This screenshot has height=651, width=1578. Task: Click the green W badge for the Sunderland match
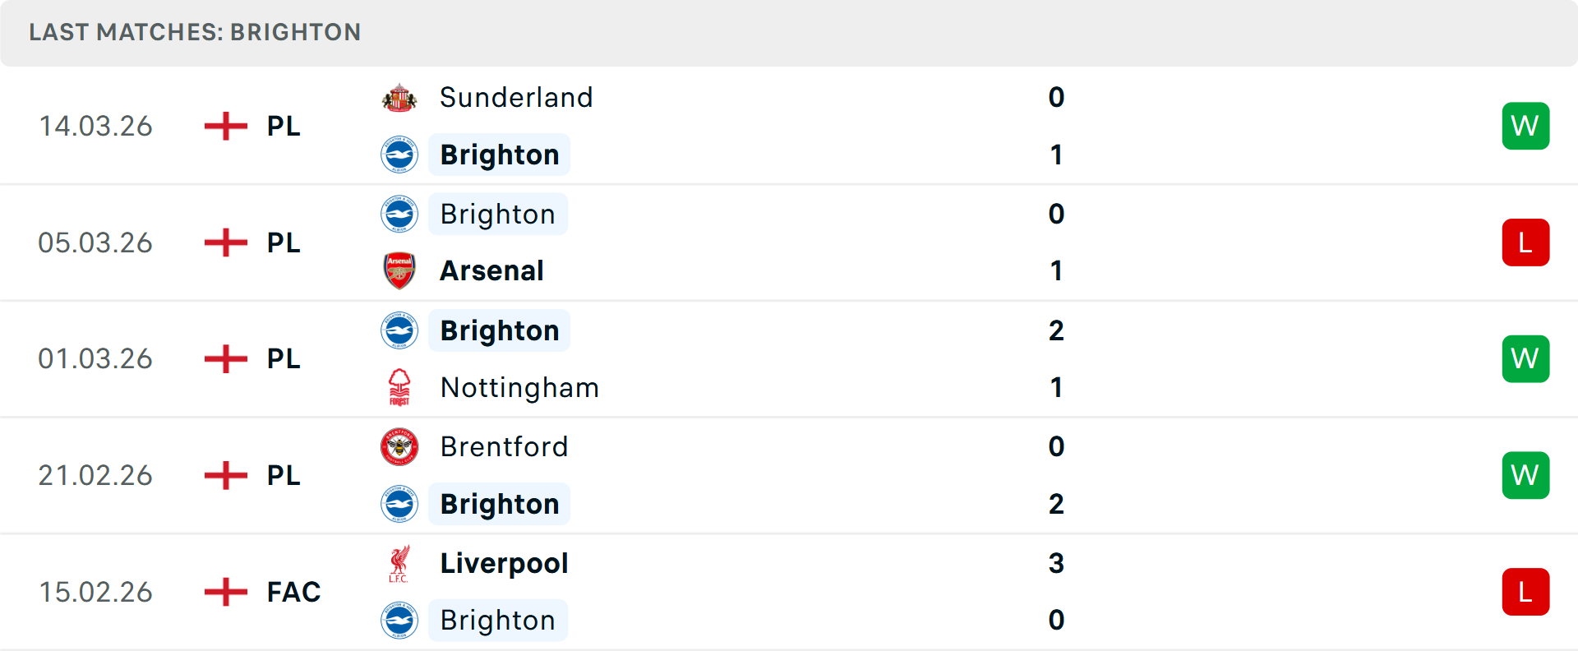pyautogui.click(x=1526, y=126)
